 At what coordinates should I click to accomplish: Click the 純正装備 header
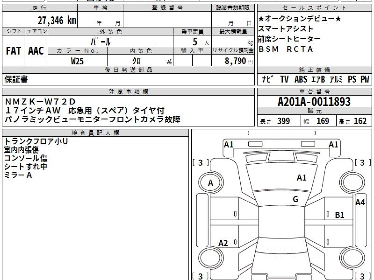point(314,70)
